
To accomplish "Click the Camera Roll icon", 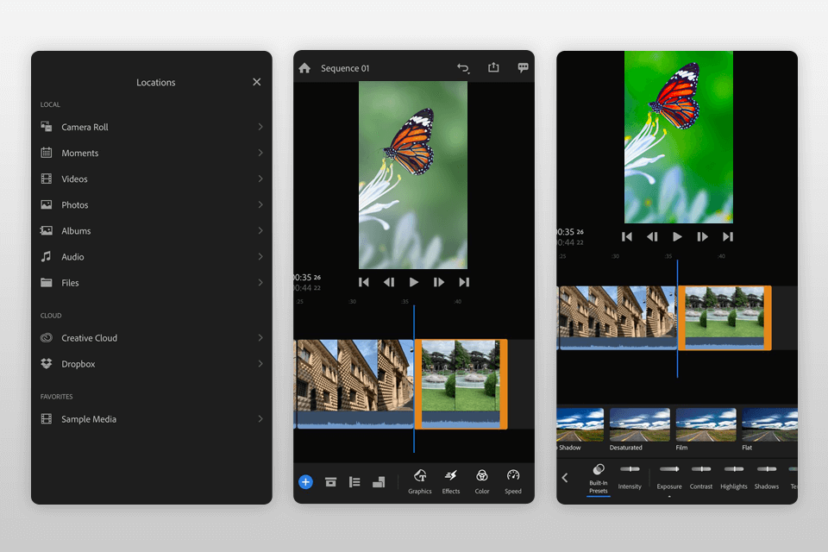I will point(47,127).
